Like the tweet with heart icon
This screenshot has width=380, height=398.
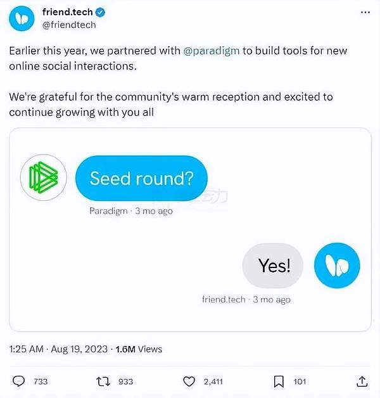(x=189, y=382)
